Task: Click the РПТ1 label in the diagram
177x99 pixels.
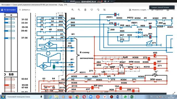Action: 110,17
